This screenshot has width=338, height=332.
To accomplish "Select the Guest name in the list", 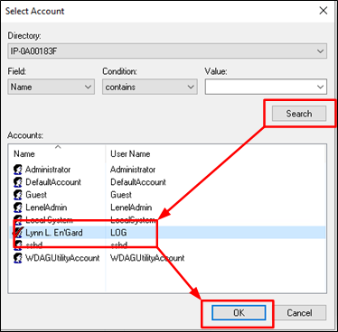I will click(36, 195).
